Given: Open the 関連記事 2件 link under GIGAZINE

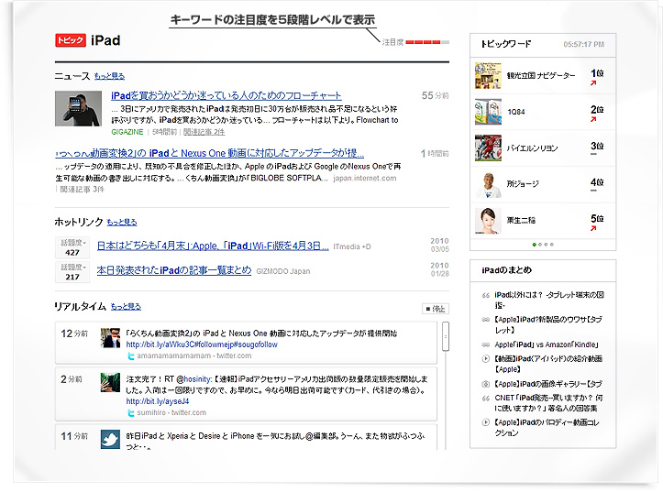Looking at the screenshot, I should [204, 132].
